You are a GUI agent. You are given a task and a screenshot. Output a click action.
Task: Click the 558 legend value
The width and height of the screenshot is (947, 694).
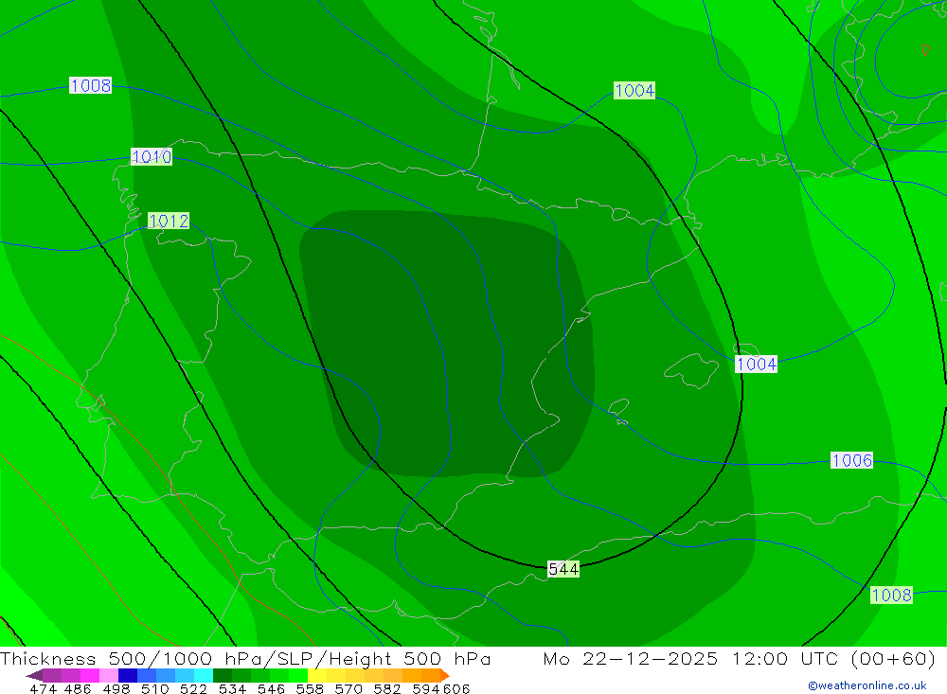tap(310, 688)
